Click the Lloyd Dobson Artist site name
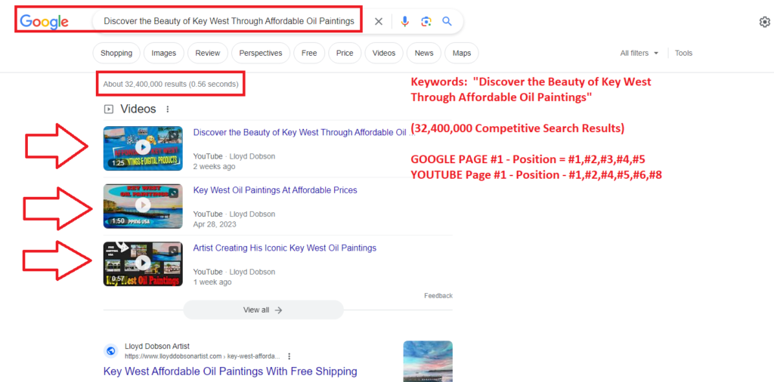The height and width of the screenshot is (382, 774). pos(157,346)
